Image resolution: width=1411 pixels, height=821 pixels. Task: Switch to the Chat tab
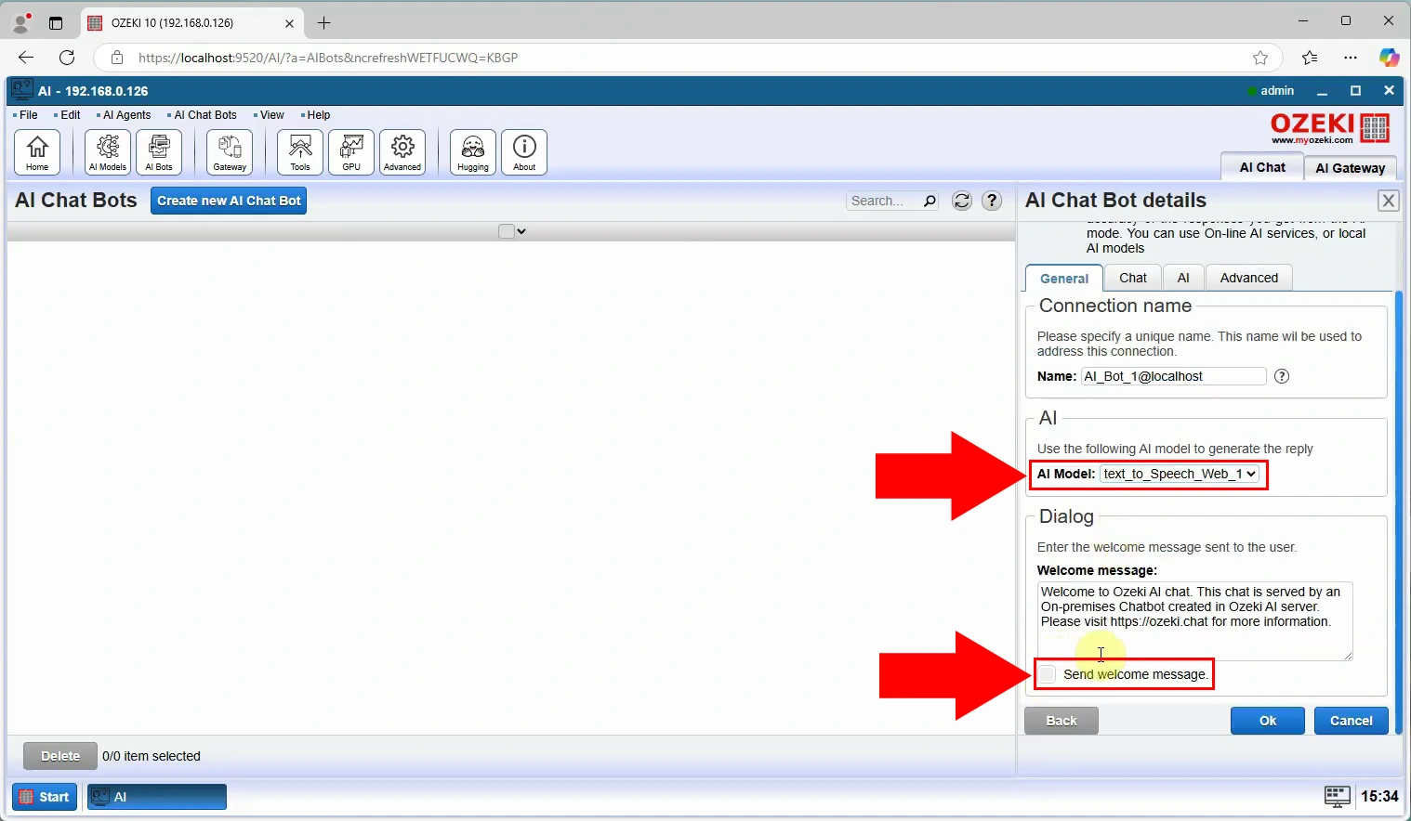pyautogui.click(x=1133, y=278)
